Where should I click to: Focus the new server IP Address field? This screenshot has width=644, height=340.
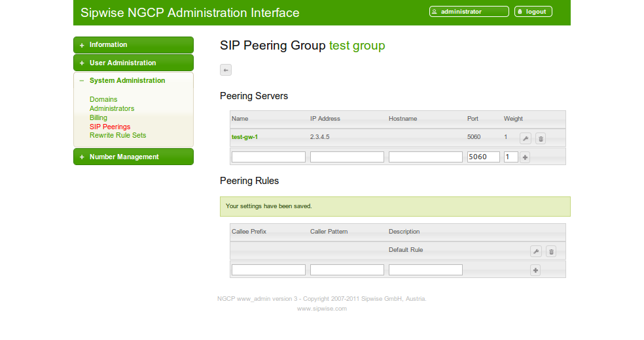347,157
